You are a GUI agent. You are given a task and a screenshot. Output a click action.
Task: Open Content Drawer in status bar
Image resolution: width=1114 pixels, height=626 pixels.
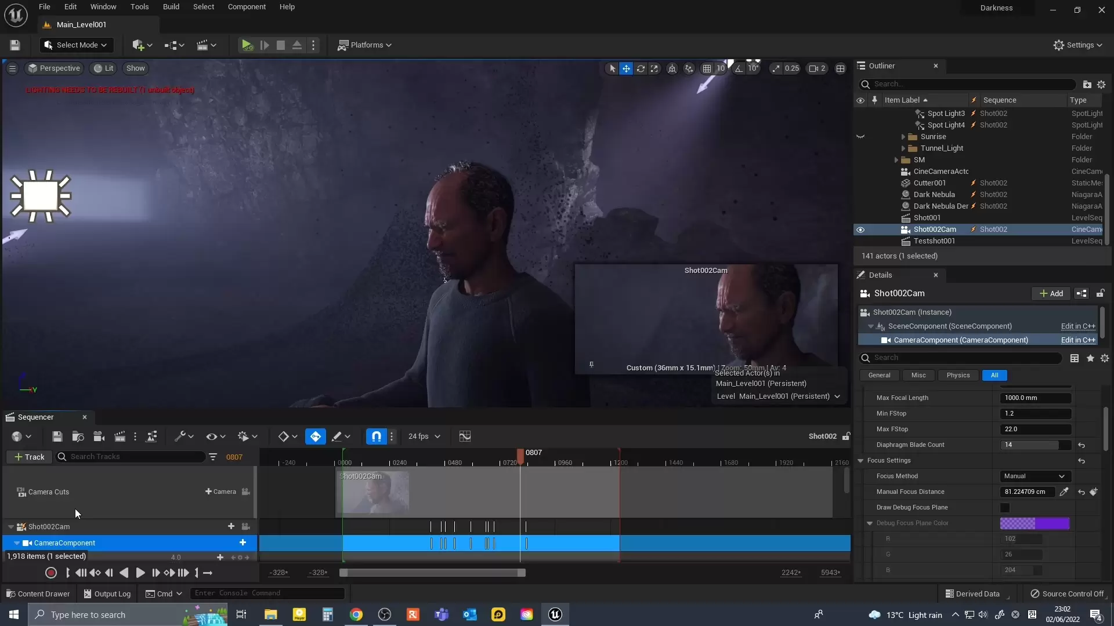coord(38,594)
